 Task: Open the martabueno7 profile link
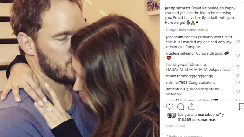coord(209,114)
